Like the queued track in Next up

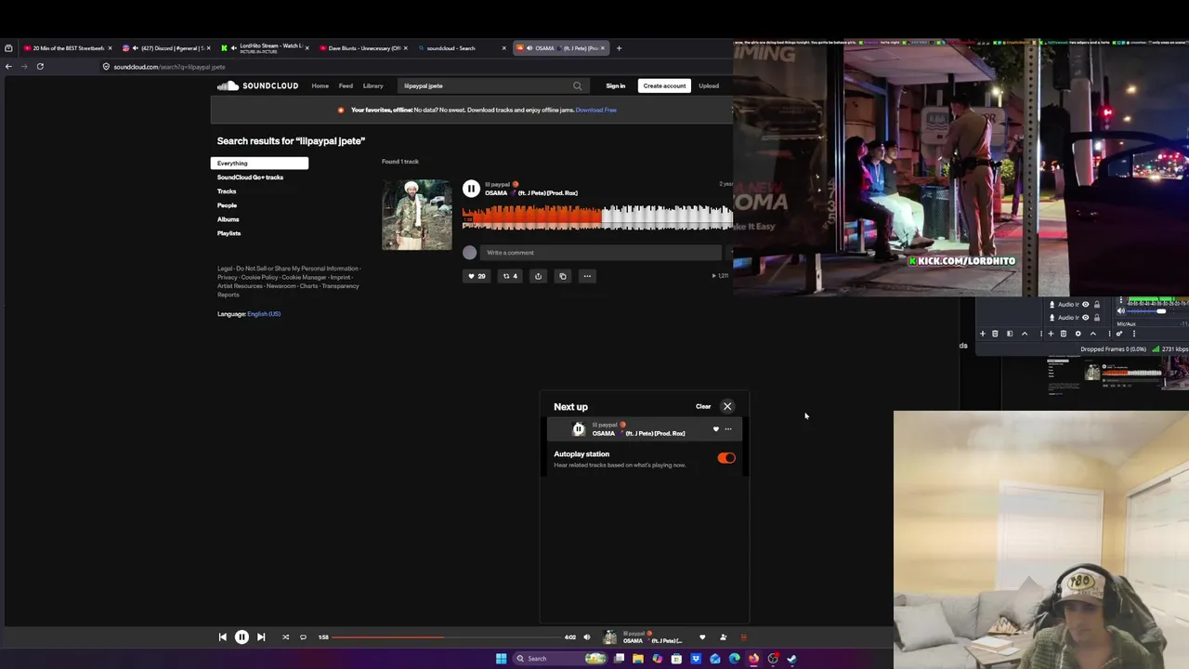point(715,429)
